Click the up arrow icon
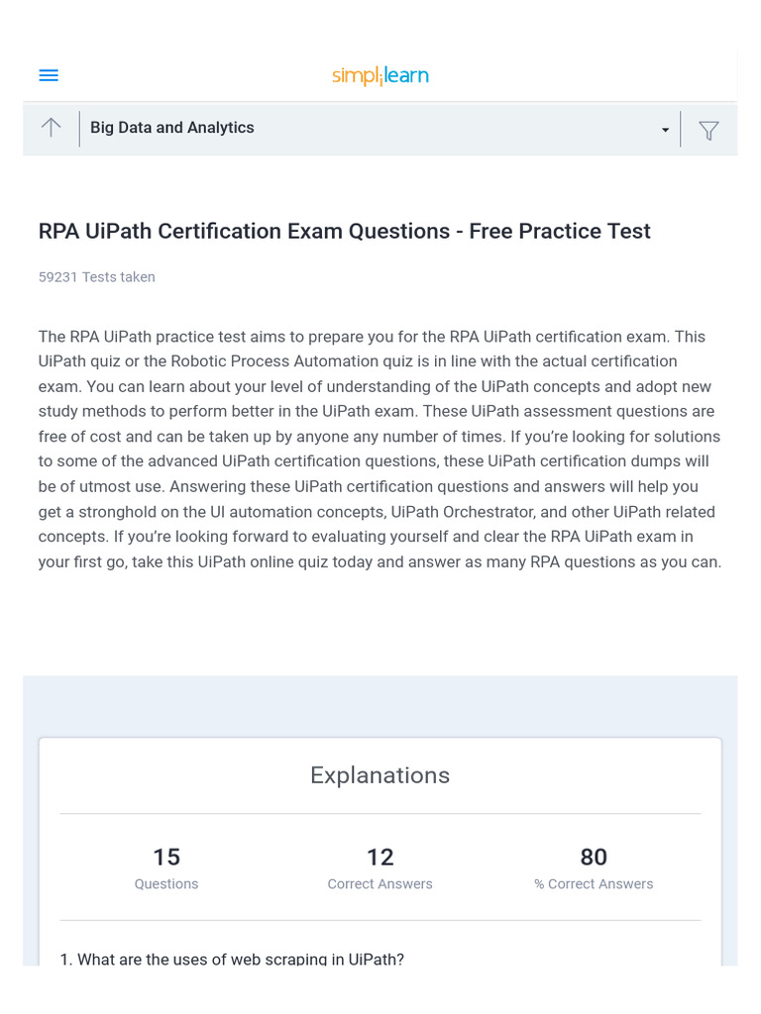The height and width of the screenshot is (1014, 761). tap(51, 128)
